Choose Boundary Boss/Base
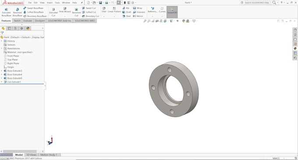Viewport: 298px width, 160px height. (35, 16)
